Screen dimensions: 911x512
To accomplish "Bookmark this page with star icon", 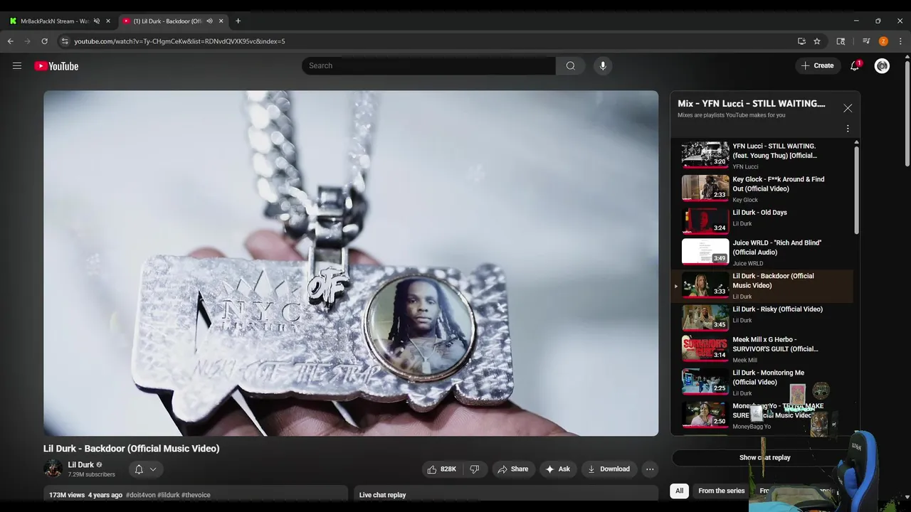I will tap(817, 41).
